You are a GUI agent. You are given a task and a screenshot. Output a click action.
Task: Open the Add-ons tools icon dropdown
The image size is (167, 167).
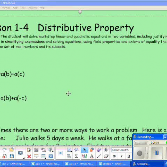[51, 150]
